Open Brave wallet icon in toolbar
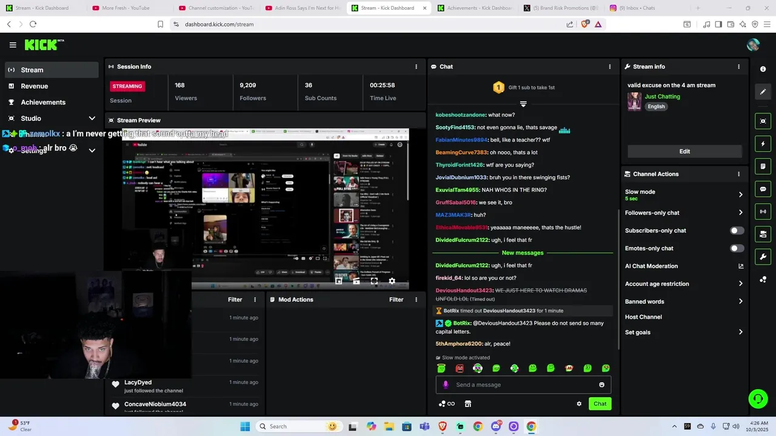Viewport: 776px width, 436px height. pyautogui.click(x=731, y=24)
